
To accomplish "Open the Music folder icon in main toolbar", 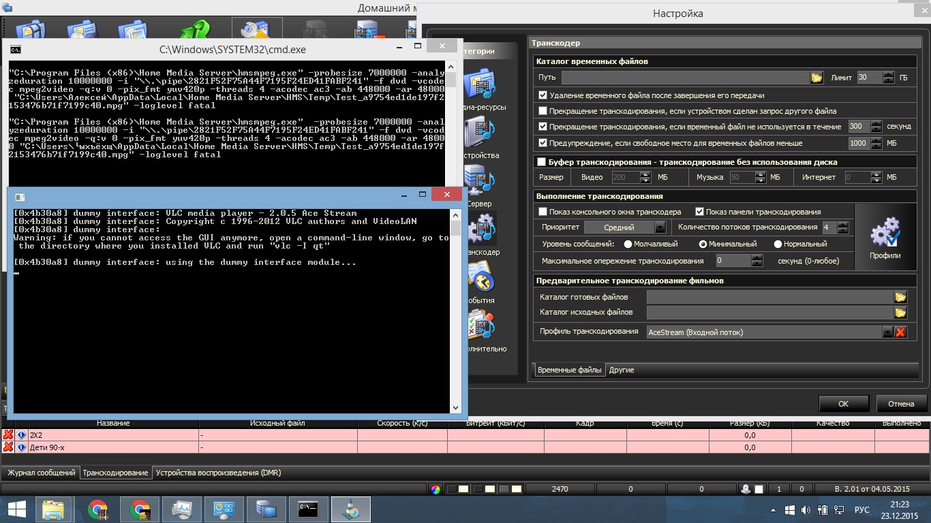I will (x=82, y=31).
